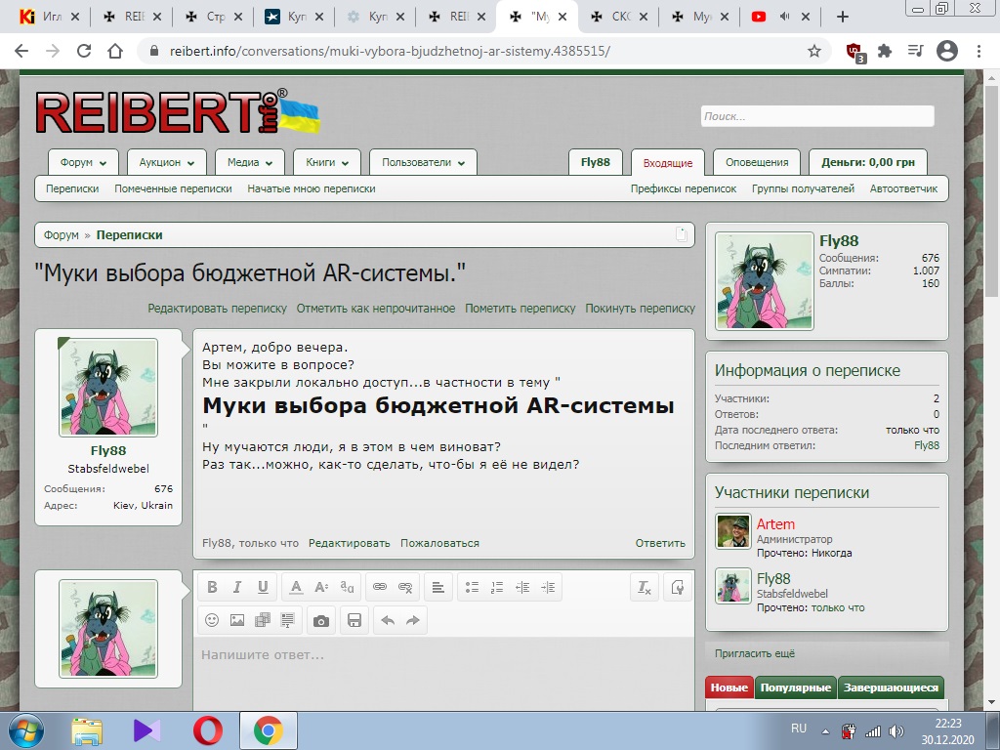1000x750 pixels.
Task: Click the Поиск search field
Action: coord(816,116)
